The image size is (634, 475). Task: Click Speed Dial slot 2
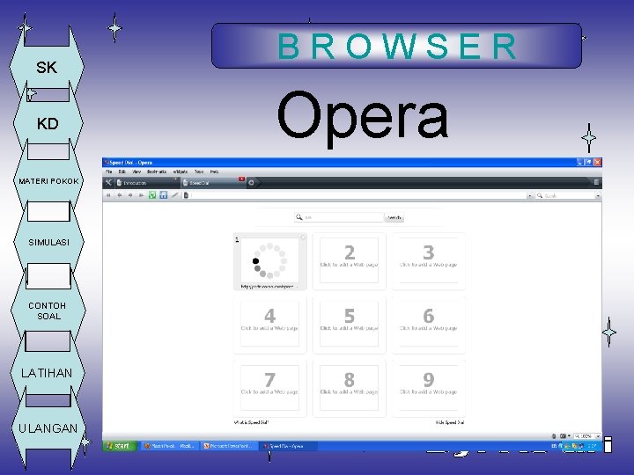[x=349, y=260]
